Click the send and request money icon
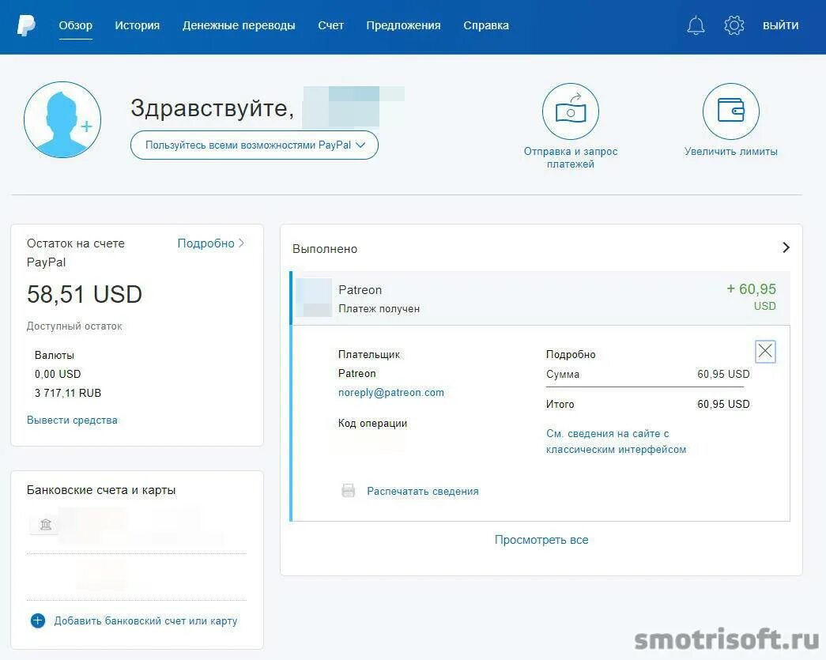Image resolution: width=826 pixels, height=660 pixels. pyautogui.click(x=571, y=111)
